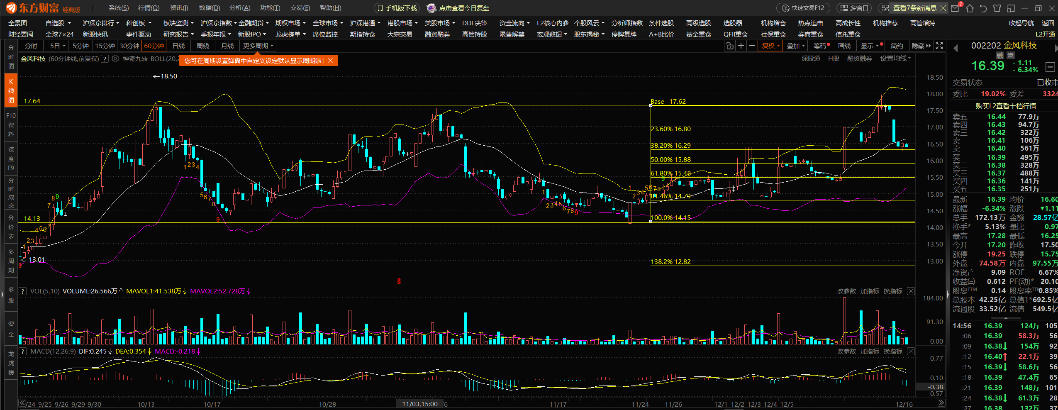
Task: Open VOL indicator help question mark
Action: [23, 291]
